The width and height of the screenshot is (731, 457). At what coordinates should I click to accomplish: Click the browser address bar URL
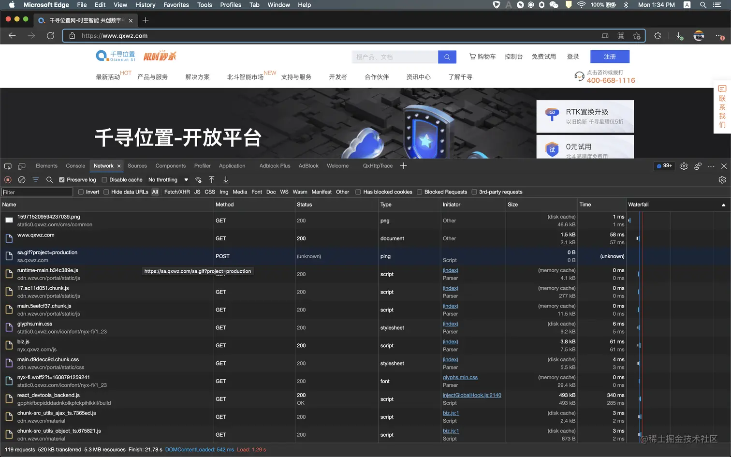[115, 36]
